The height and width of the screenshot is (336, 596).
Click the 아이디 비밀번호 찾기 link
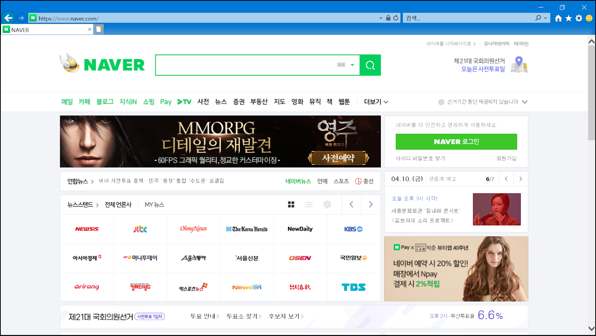tap(420, 158)
